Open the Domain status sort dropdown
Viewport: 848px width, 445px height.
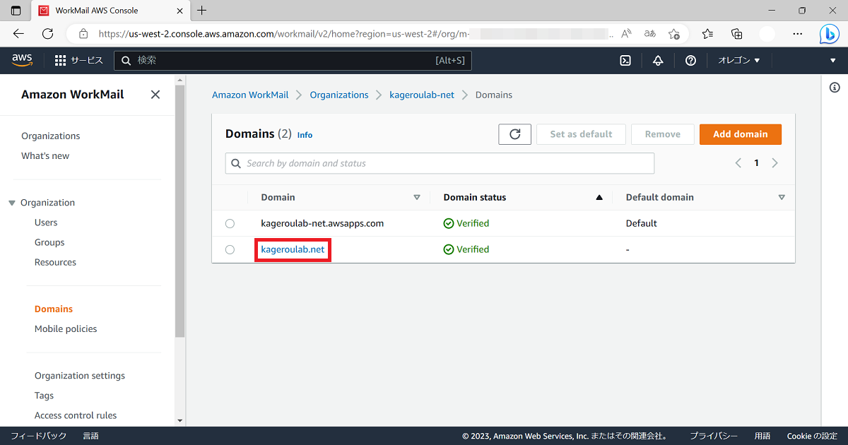point(599,197)
